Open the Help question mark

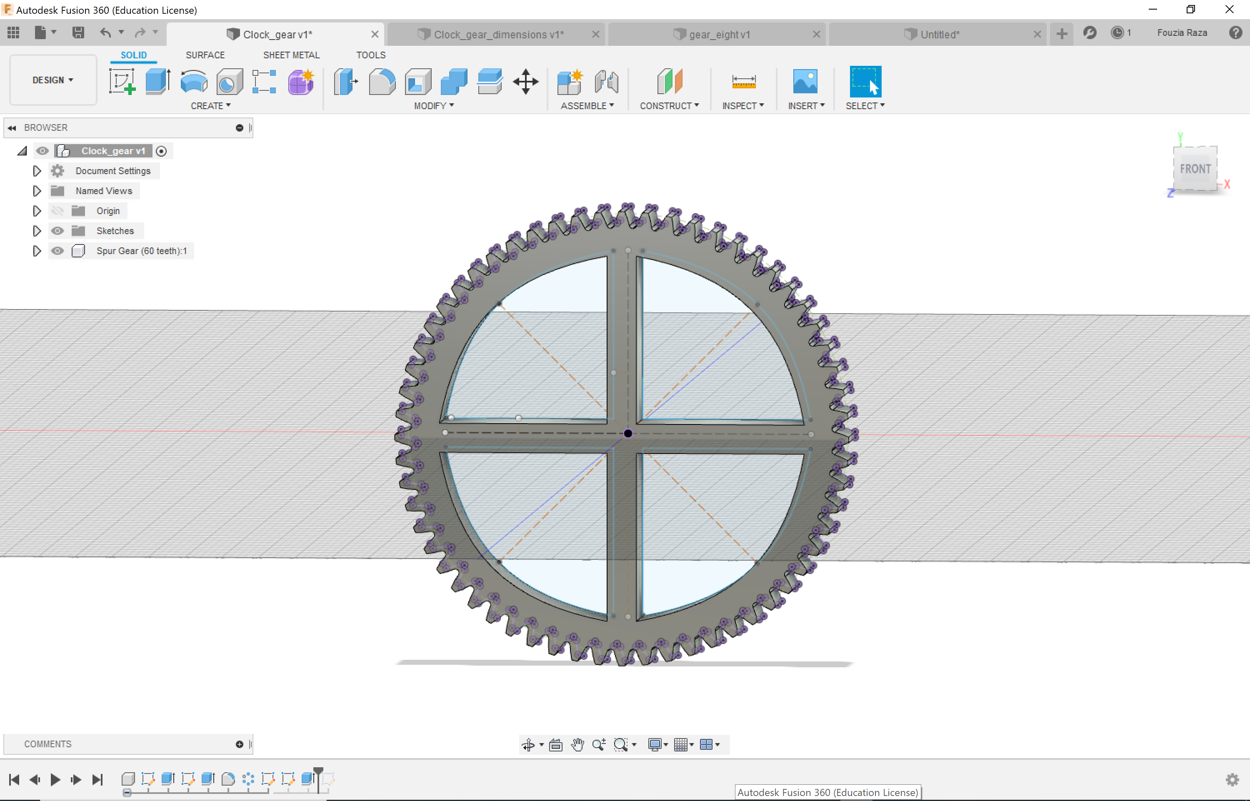pos(1236,33)
